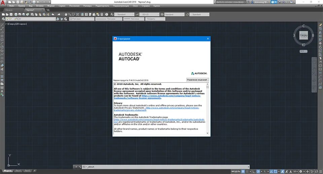Click Сверху face on the ViewCube
Viewport: 323px width, 174px height.
303,35
